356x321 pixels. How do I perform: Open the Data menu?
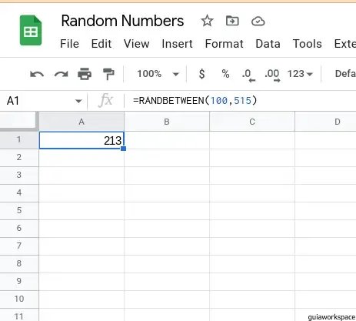coord(268,44)
